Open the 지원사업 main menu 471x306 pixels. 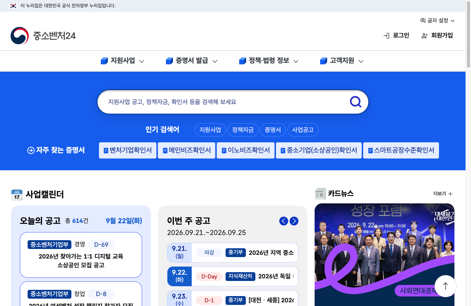point(123,61)
